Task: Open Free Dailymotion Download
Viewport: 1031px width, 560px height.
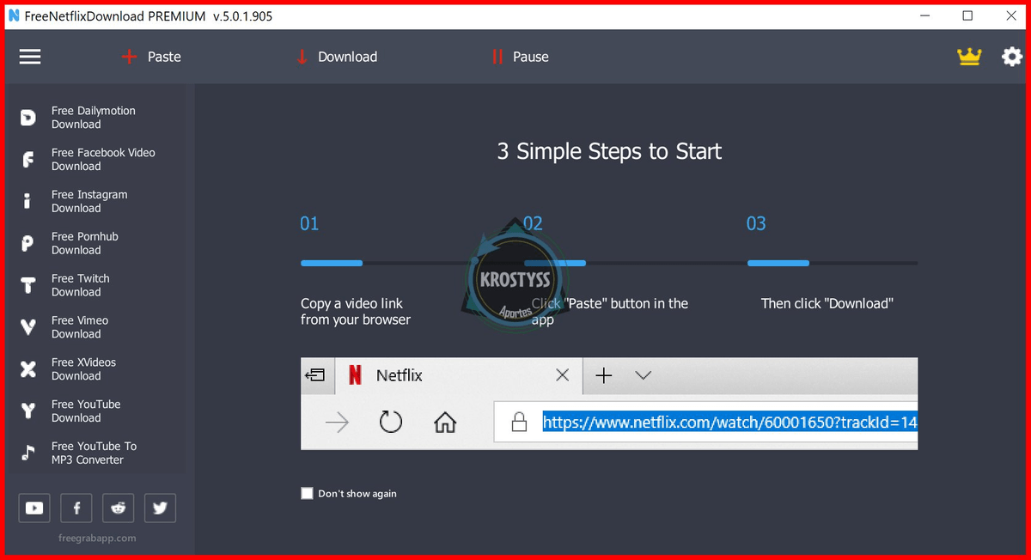Action: 93,117
